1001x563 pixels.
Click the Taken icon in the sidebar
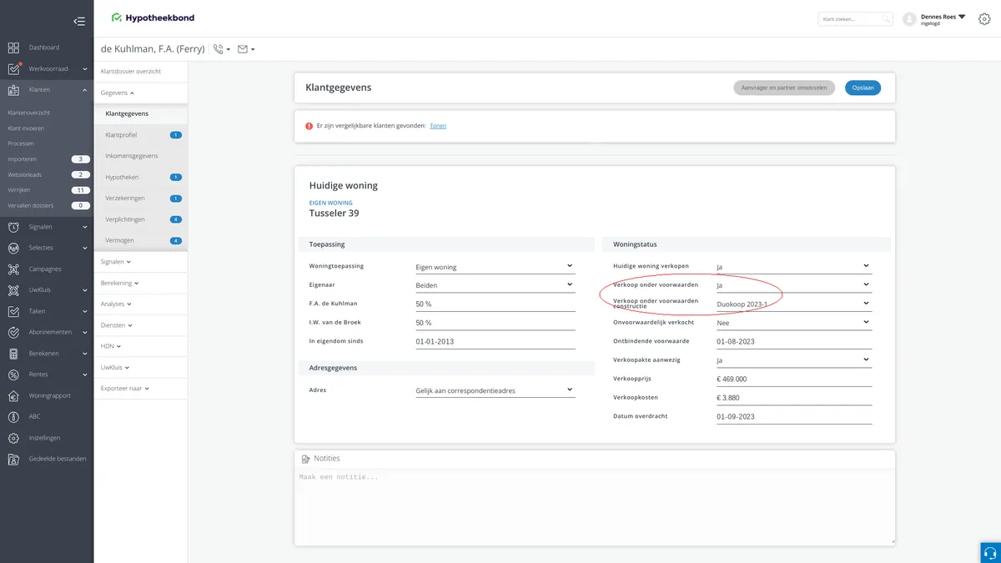point(13,311)
